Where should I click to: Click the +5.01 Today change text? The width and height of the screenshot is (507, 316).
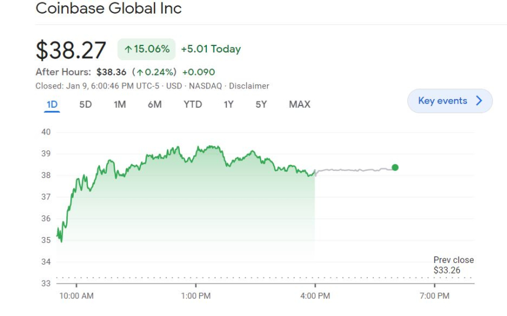(x=210, y=50)
